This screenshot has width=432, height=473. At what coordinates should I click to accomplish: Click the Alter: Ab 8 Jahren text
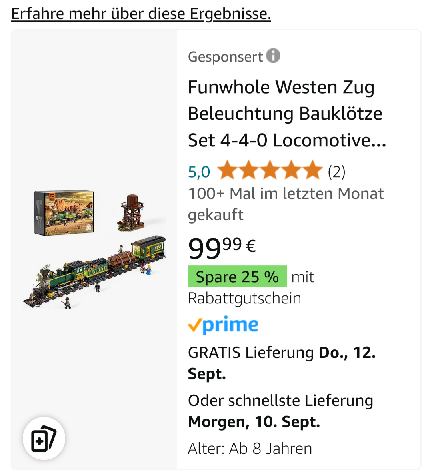coord(250,449)
